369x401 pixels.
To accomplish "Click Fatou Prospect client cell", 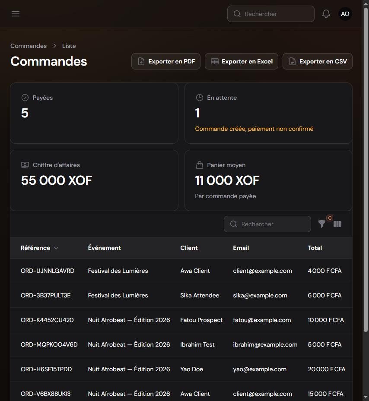I will pos(201,320).
